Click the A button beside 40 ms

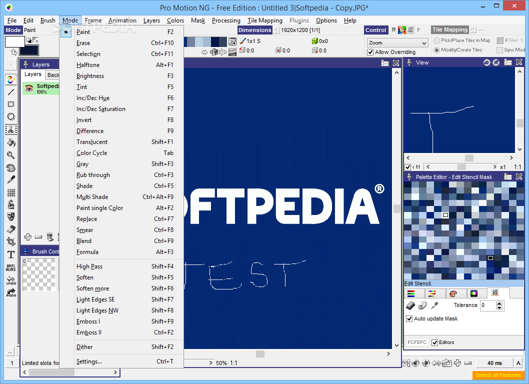518,363
